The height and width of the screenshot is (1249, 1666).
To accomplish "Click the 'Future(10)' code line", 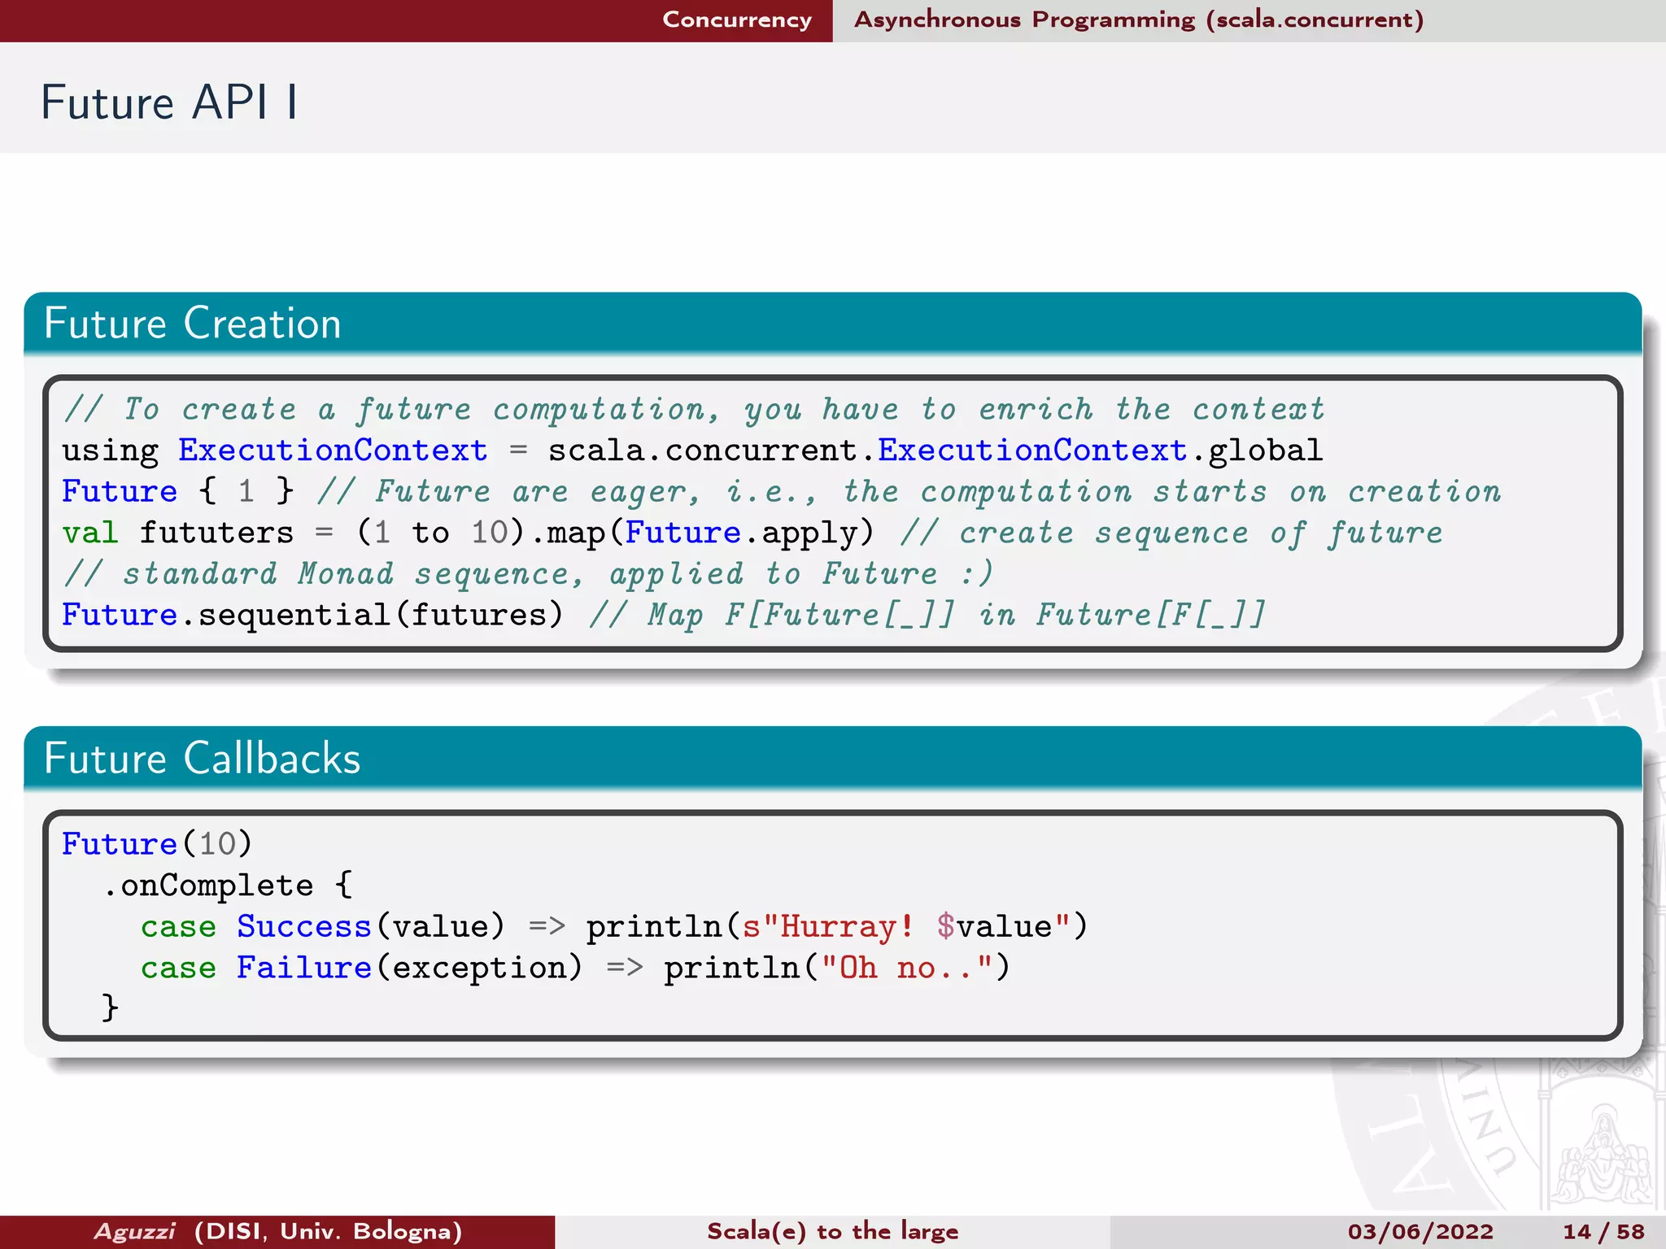I will click(x=157, y=844).
